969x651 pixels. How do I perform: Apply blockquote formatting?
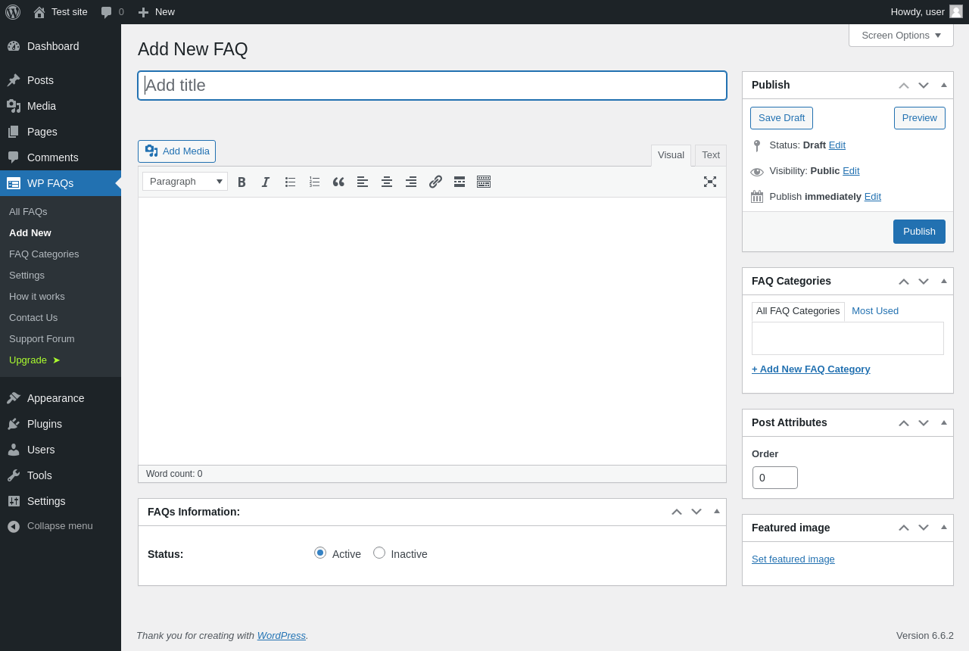click(x=338, y=182)
